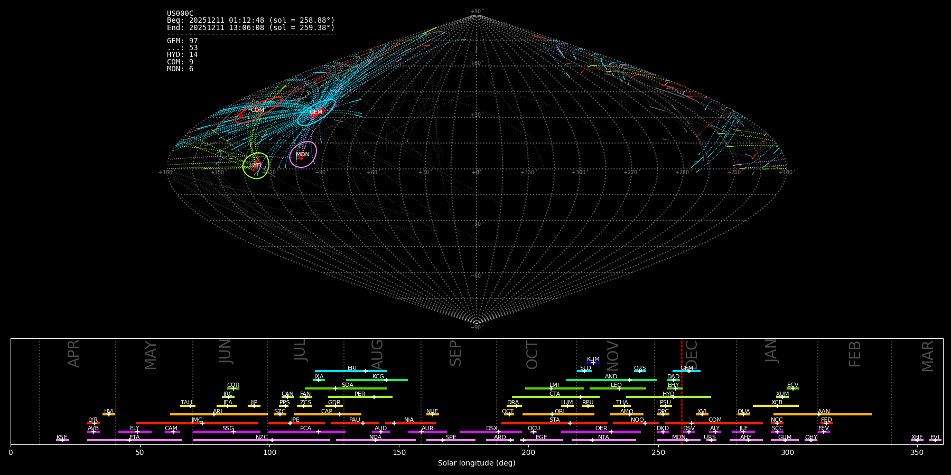The image size is (951, 475).
Task: Select the 250 tick on the solar longitude axis
Action: (x=658, y=452)
